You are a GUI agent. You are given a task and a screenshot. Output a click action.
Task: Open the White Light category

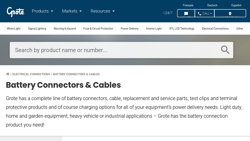pyautogui.click(x=13, y=29)
